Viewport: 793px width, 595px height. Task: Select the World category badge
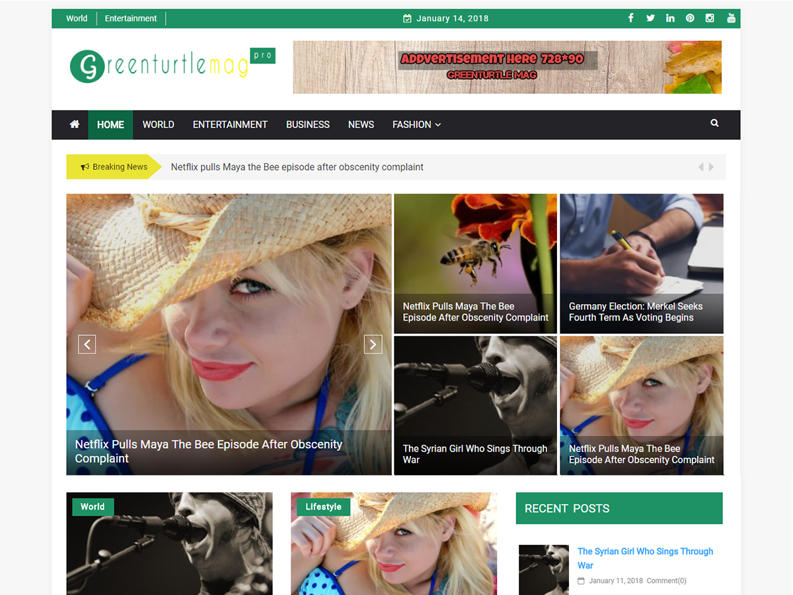93,506
